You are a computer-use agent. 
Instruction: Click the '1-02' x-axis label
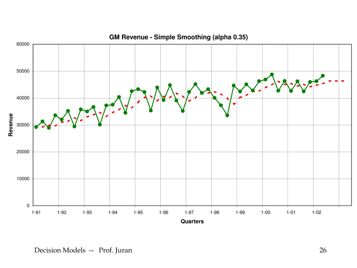317,213
